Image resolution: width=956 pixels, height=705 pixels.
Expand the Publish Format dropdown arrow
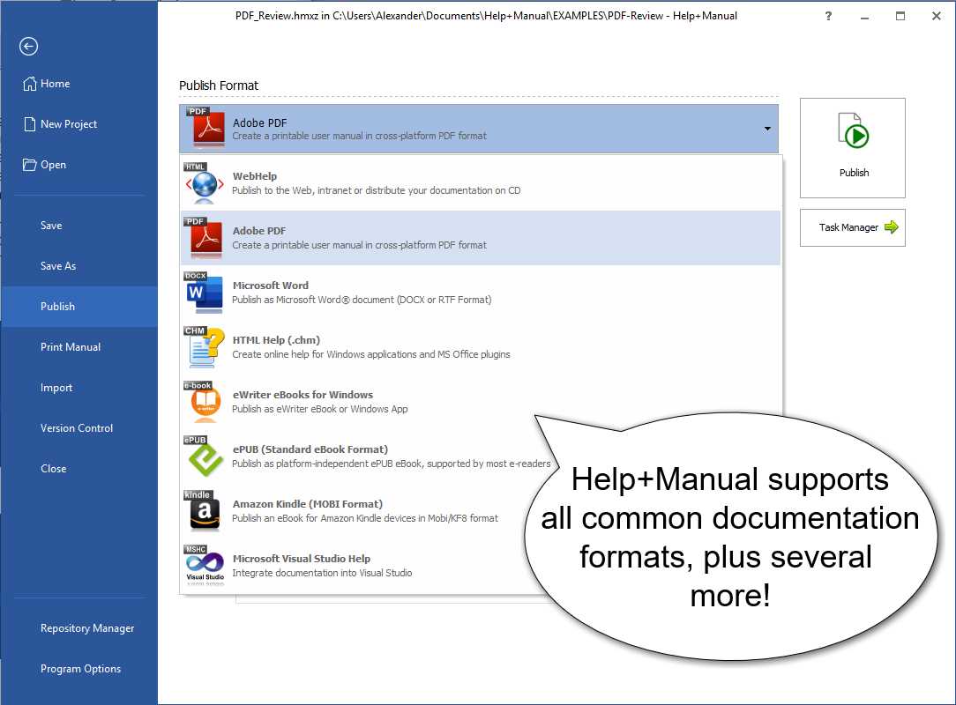coord(767,129)
